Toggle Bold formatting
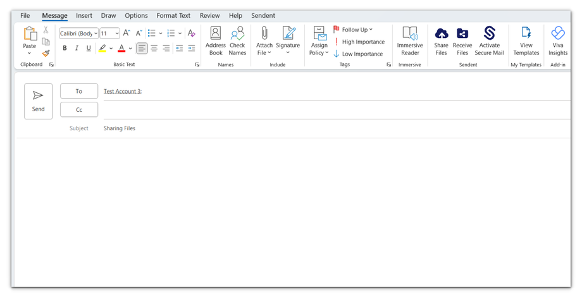Screen dimensions: 582x299 point(65,48)
